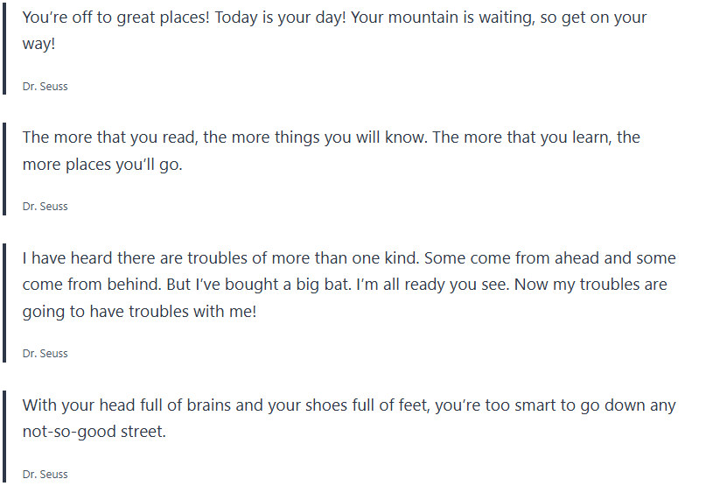Click the left border bar of the troubles quote

click(4, 301)
